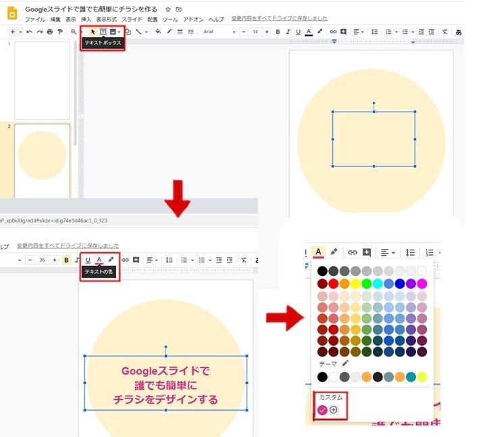Screen dimensions: 487x437
Task: Click the font size field showing 14
Action: pos(255,32)
